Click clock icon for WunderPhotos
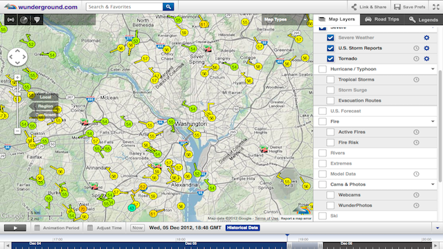The image size is (443, 249). coord(416,205)
